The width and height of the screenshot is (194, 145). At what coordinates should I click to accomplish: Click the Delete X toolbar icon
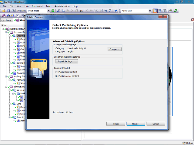pyautogui.click(x=72, y=11)
